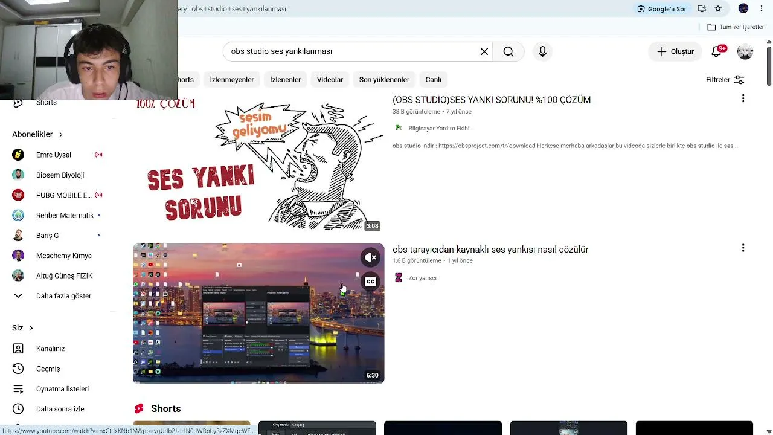Click the Shorts icon in the sidebar
This screenshot has width=773, height=435.
[x=18, y=103]
